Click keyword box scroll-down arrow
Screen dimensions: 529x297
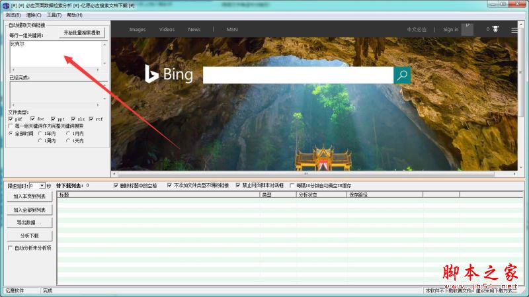[x=104, y=64]
